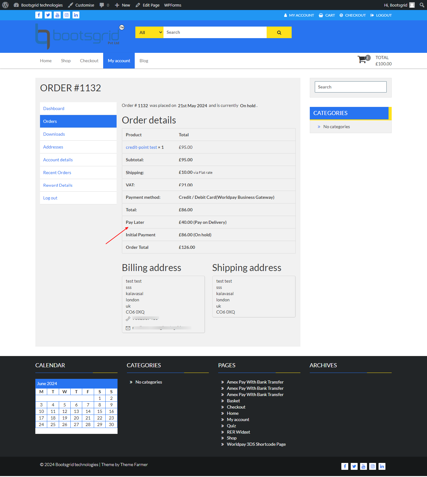Viewport: 427px width, 477px height.
Task: Click footer No categories item
Action: [149, 382]
